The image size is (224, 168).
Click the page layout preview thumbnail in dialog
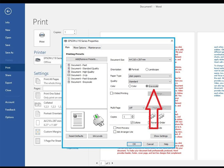pyautogui.click(x=78, y=120)
